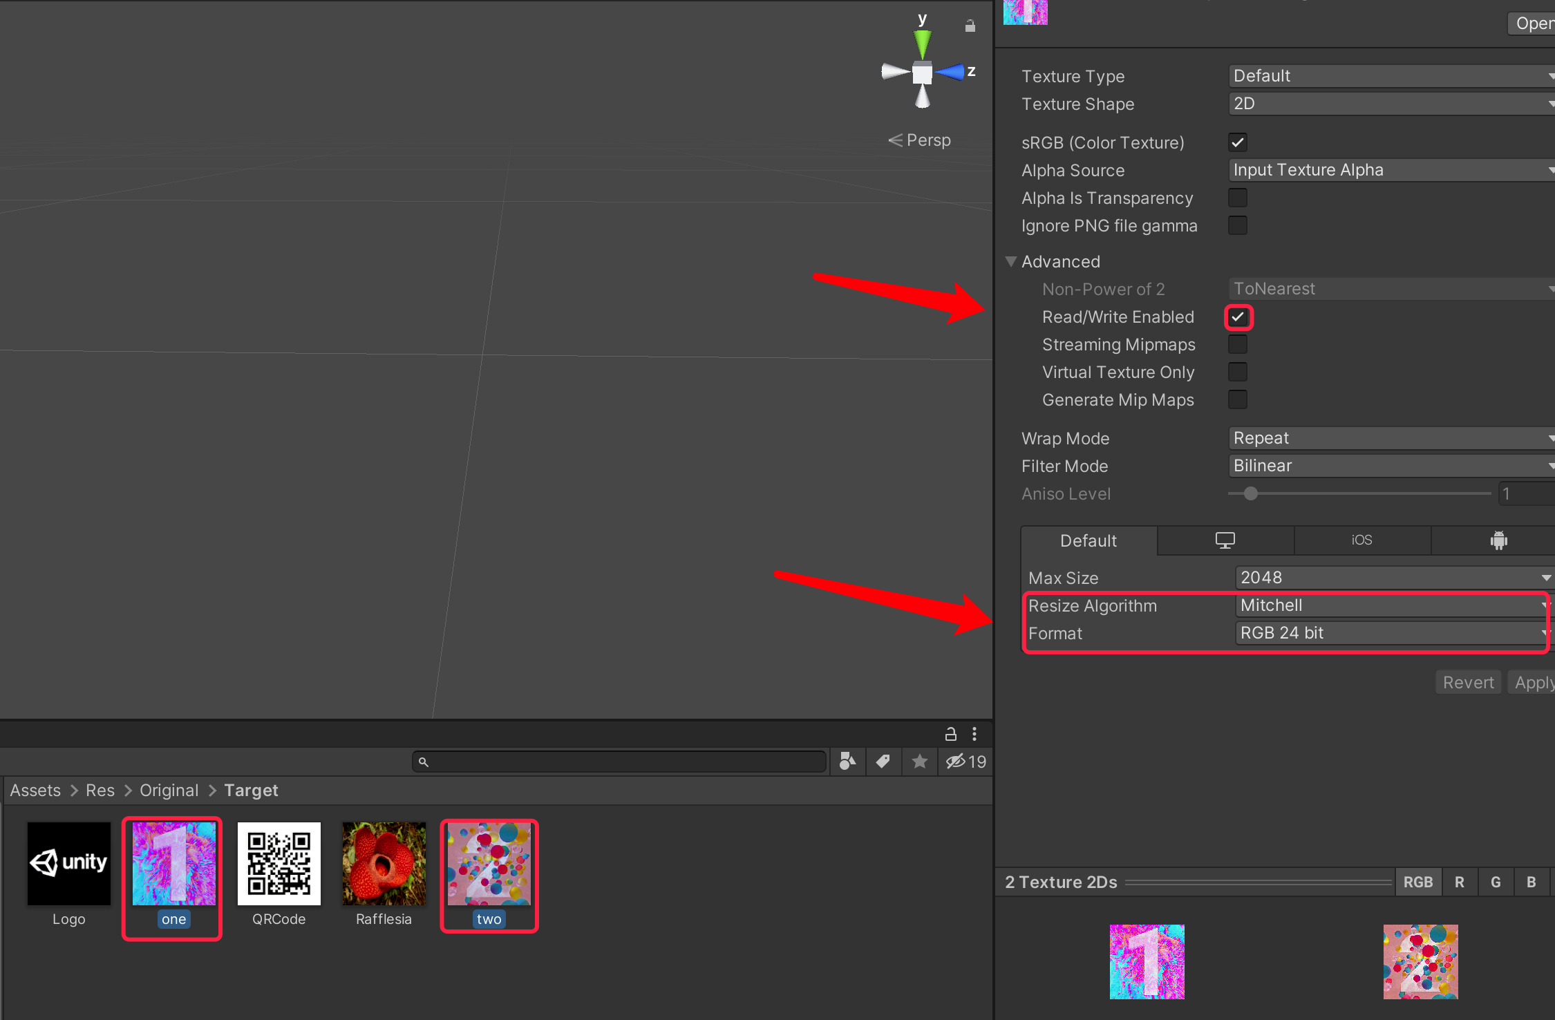Click the green Y axis gizmo cone
This screenshot has height=1020, width=1555.
[x=922, y=45]
